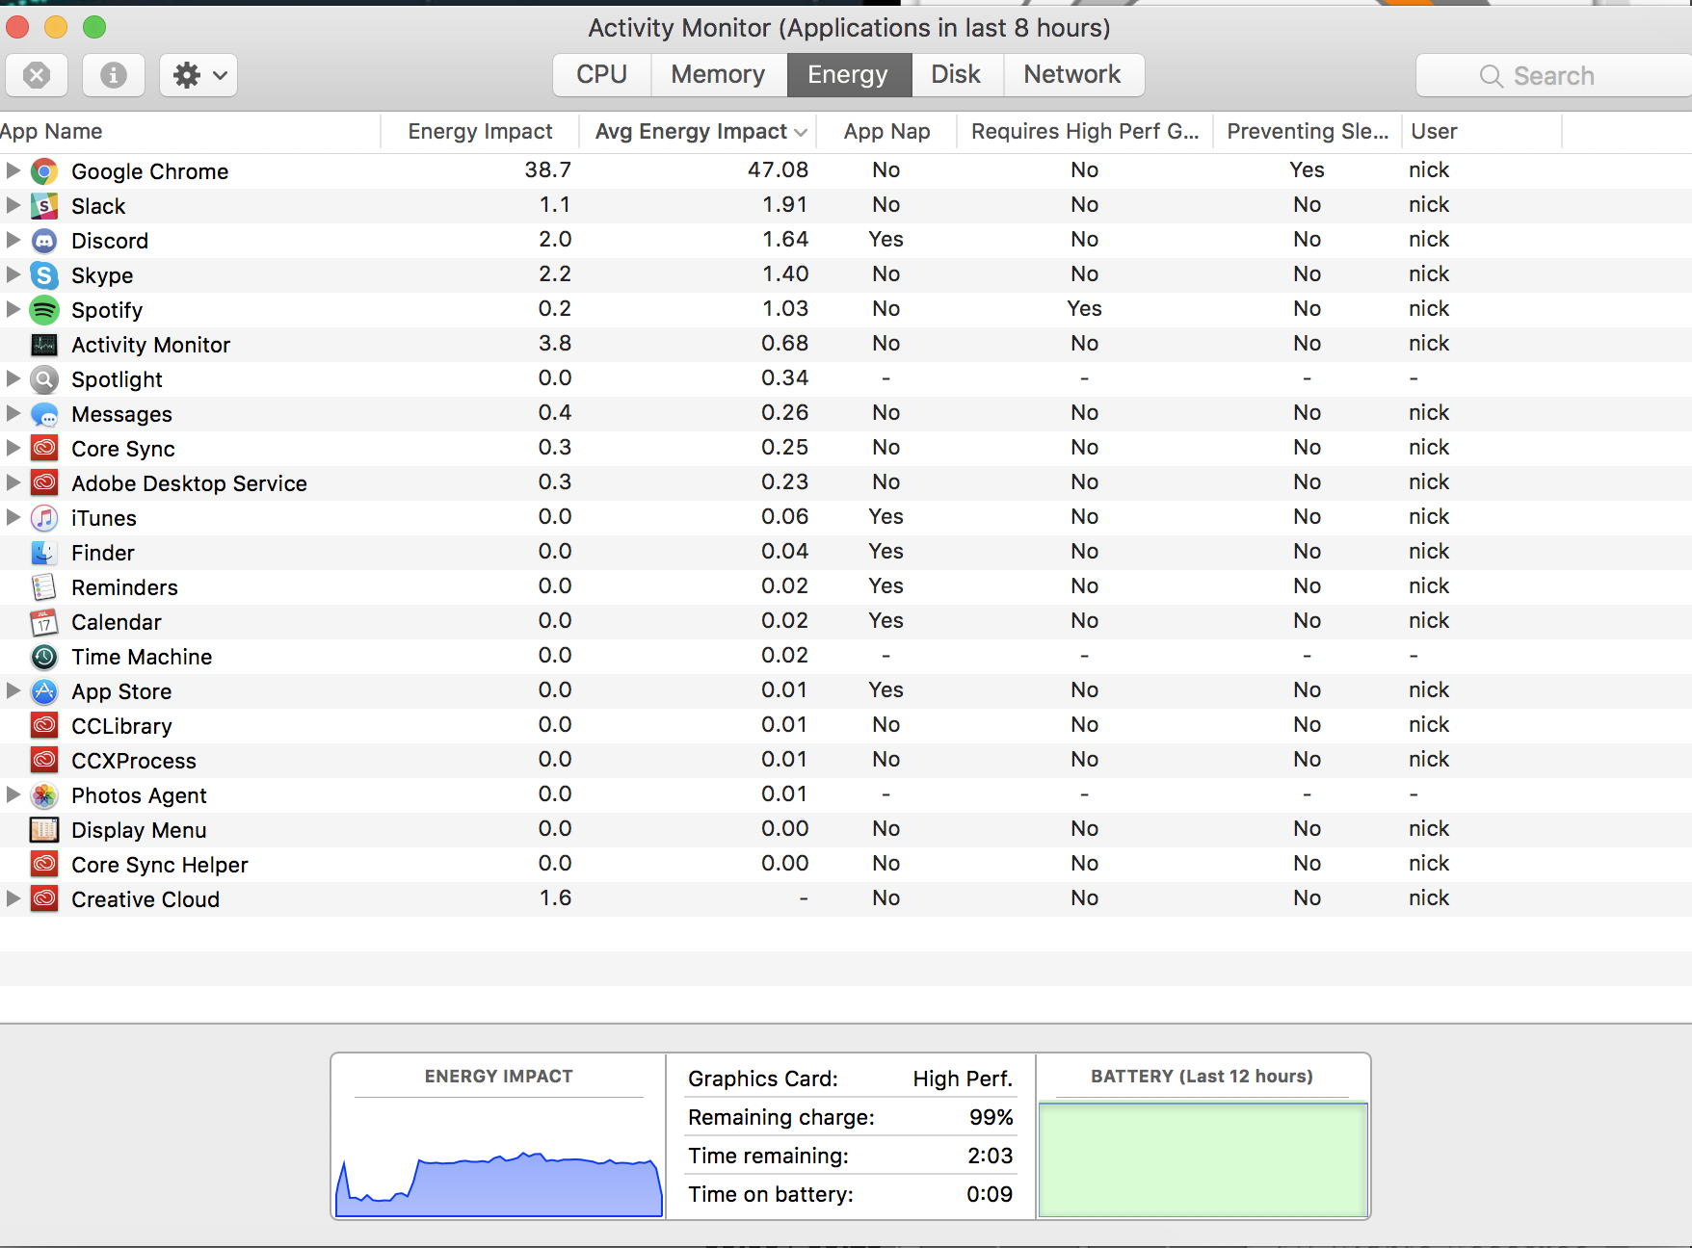Sort by the User column

1482,131
